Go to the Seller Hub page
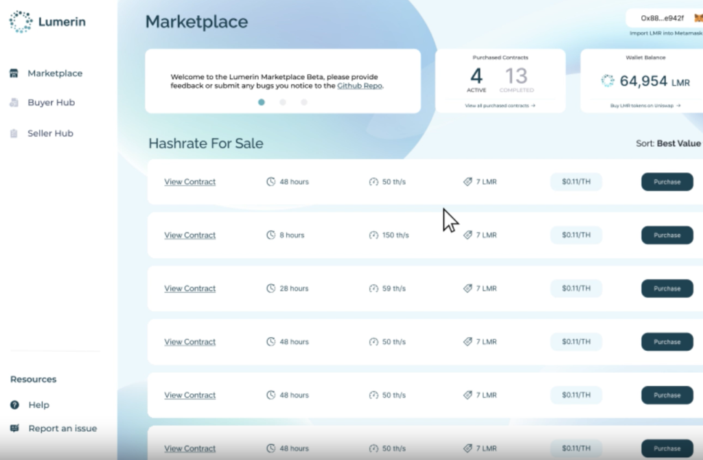 (50, 134)
